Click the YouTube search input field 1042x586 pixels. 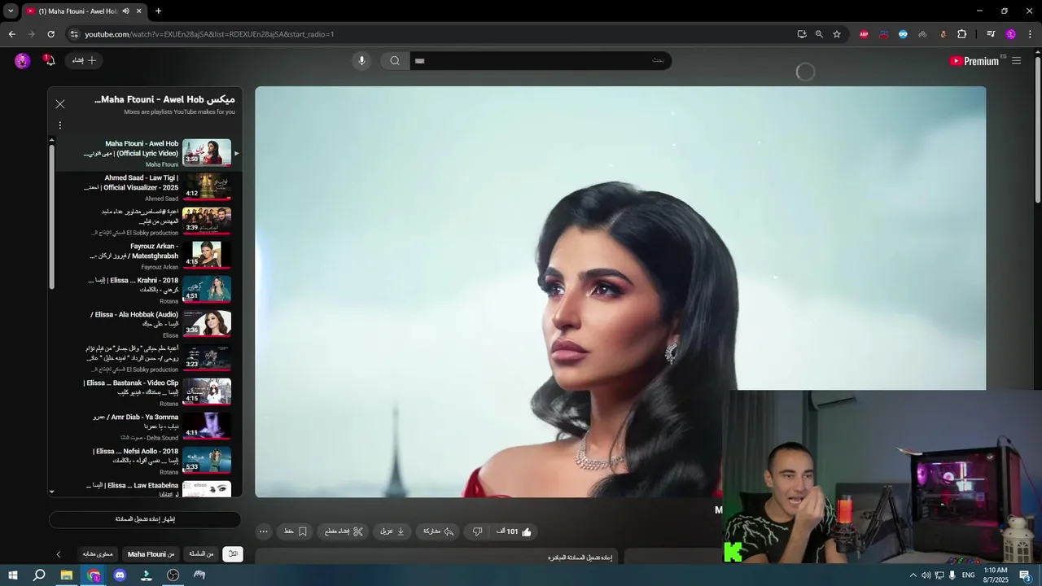pos(540,60)
